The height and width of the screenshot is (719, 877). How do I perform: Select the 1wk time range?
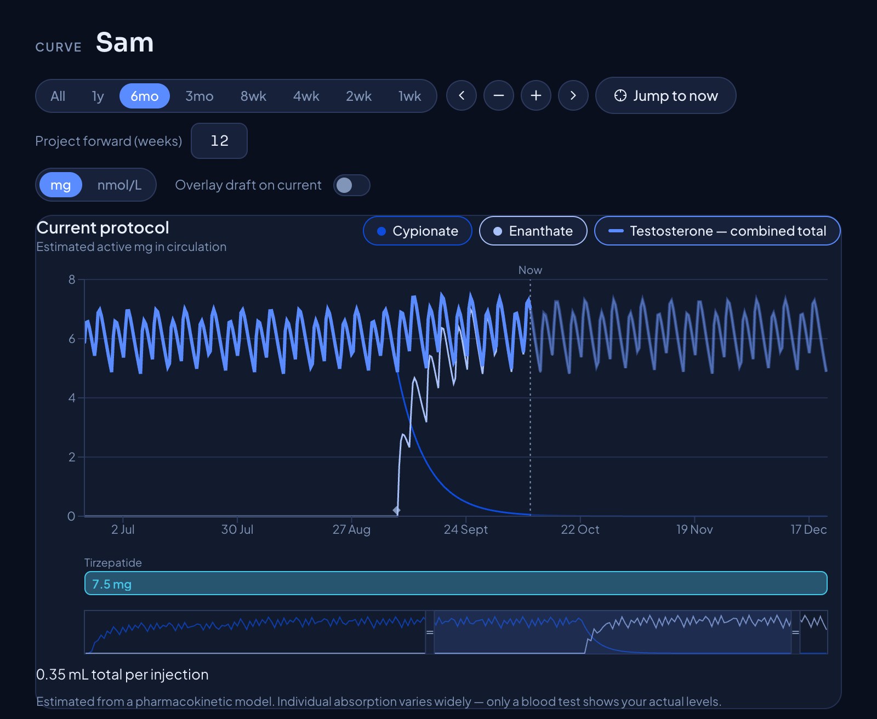tap(409, 96)
